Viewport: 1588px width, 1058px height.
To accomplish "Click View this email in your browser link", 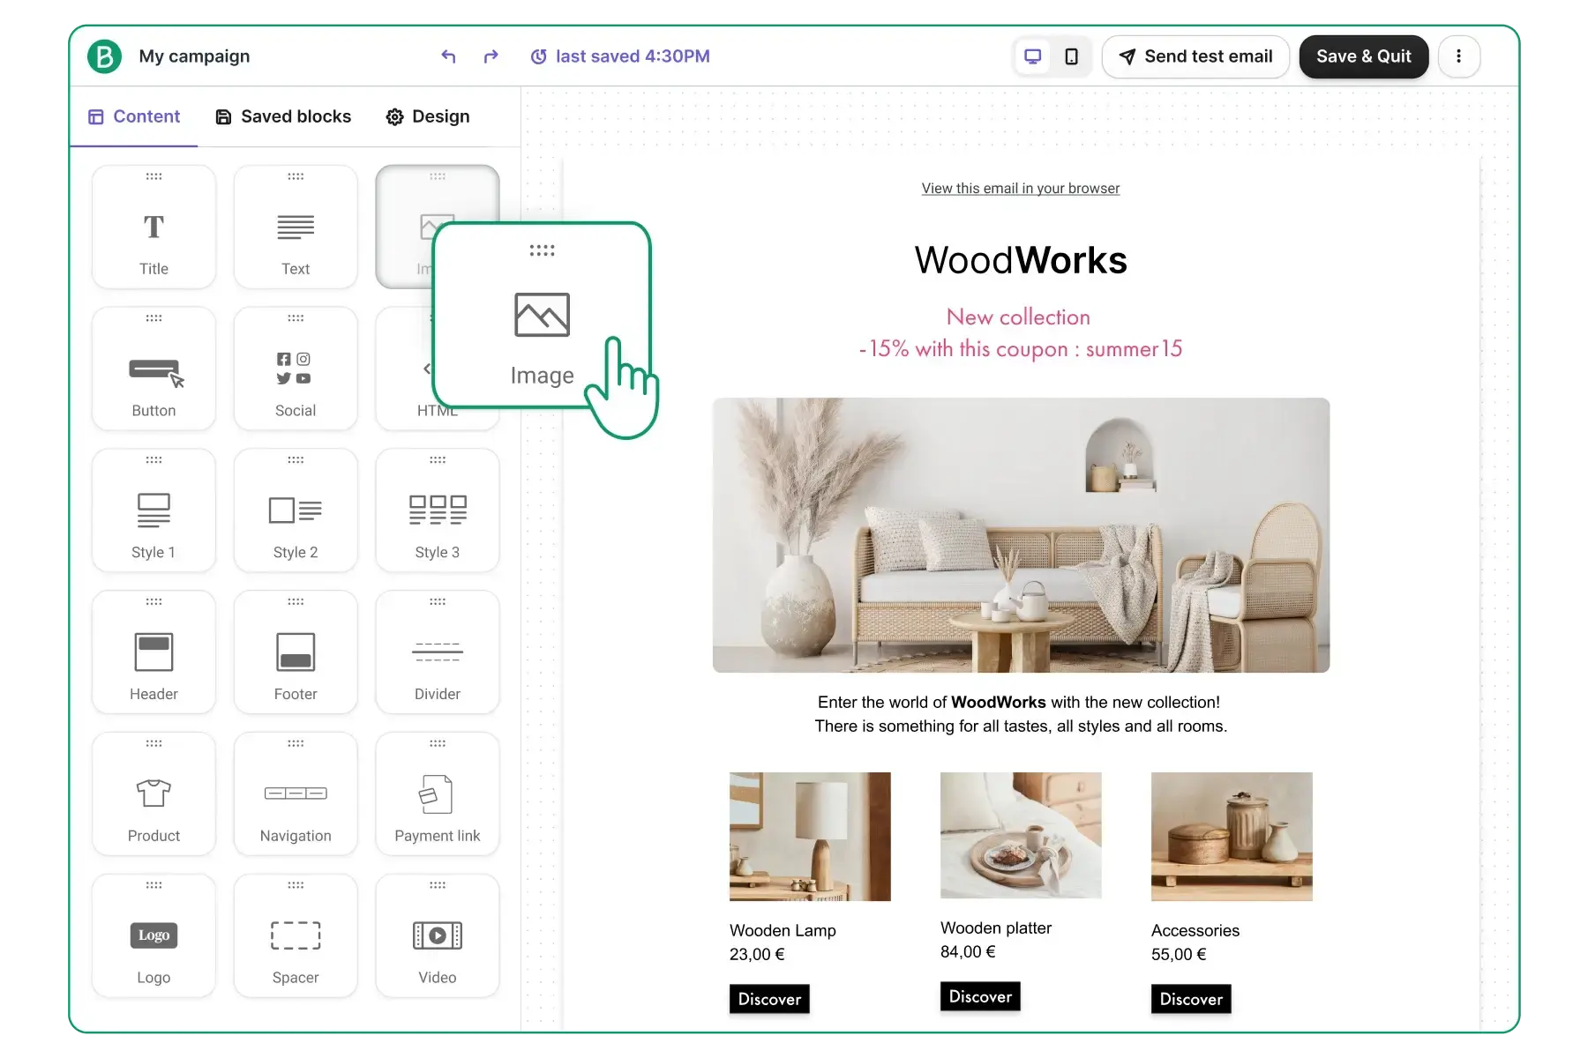I will [x=1021, y=189].
